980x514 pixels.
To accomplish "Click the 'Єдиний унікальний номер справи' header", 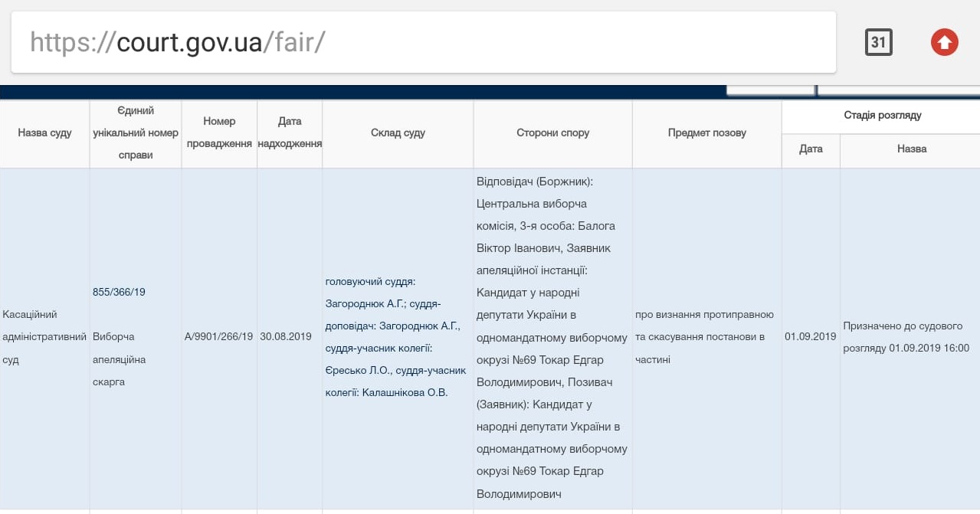I will pos(136,133).
